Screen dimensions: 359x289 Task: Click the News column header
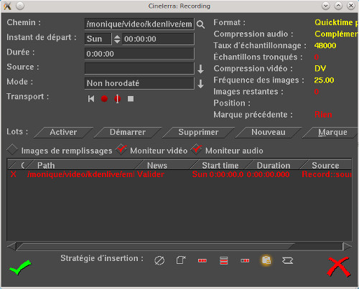165,165
